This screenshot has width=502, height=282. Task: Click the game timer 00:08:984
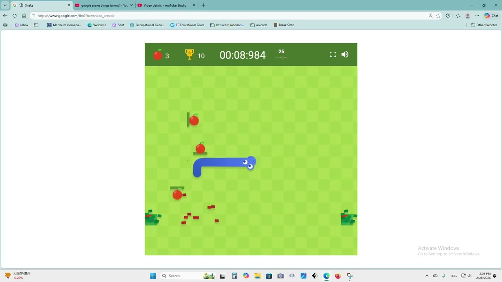pyautogui.click(x=242, y=55)
